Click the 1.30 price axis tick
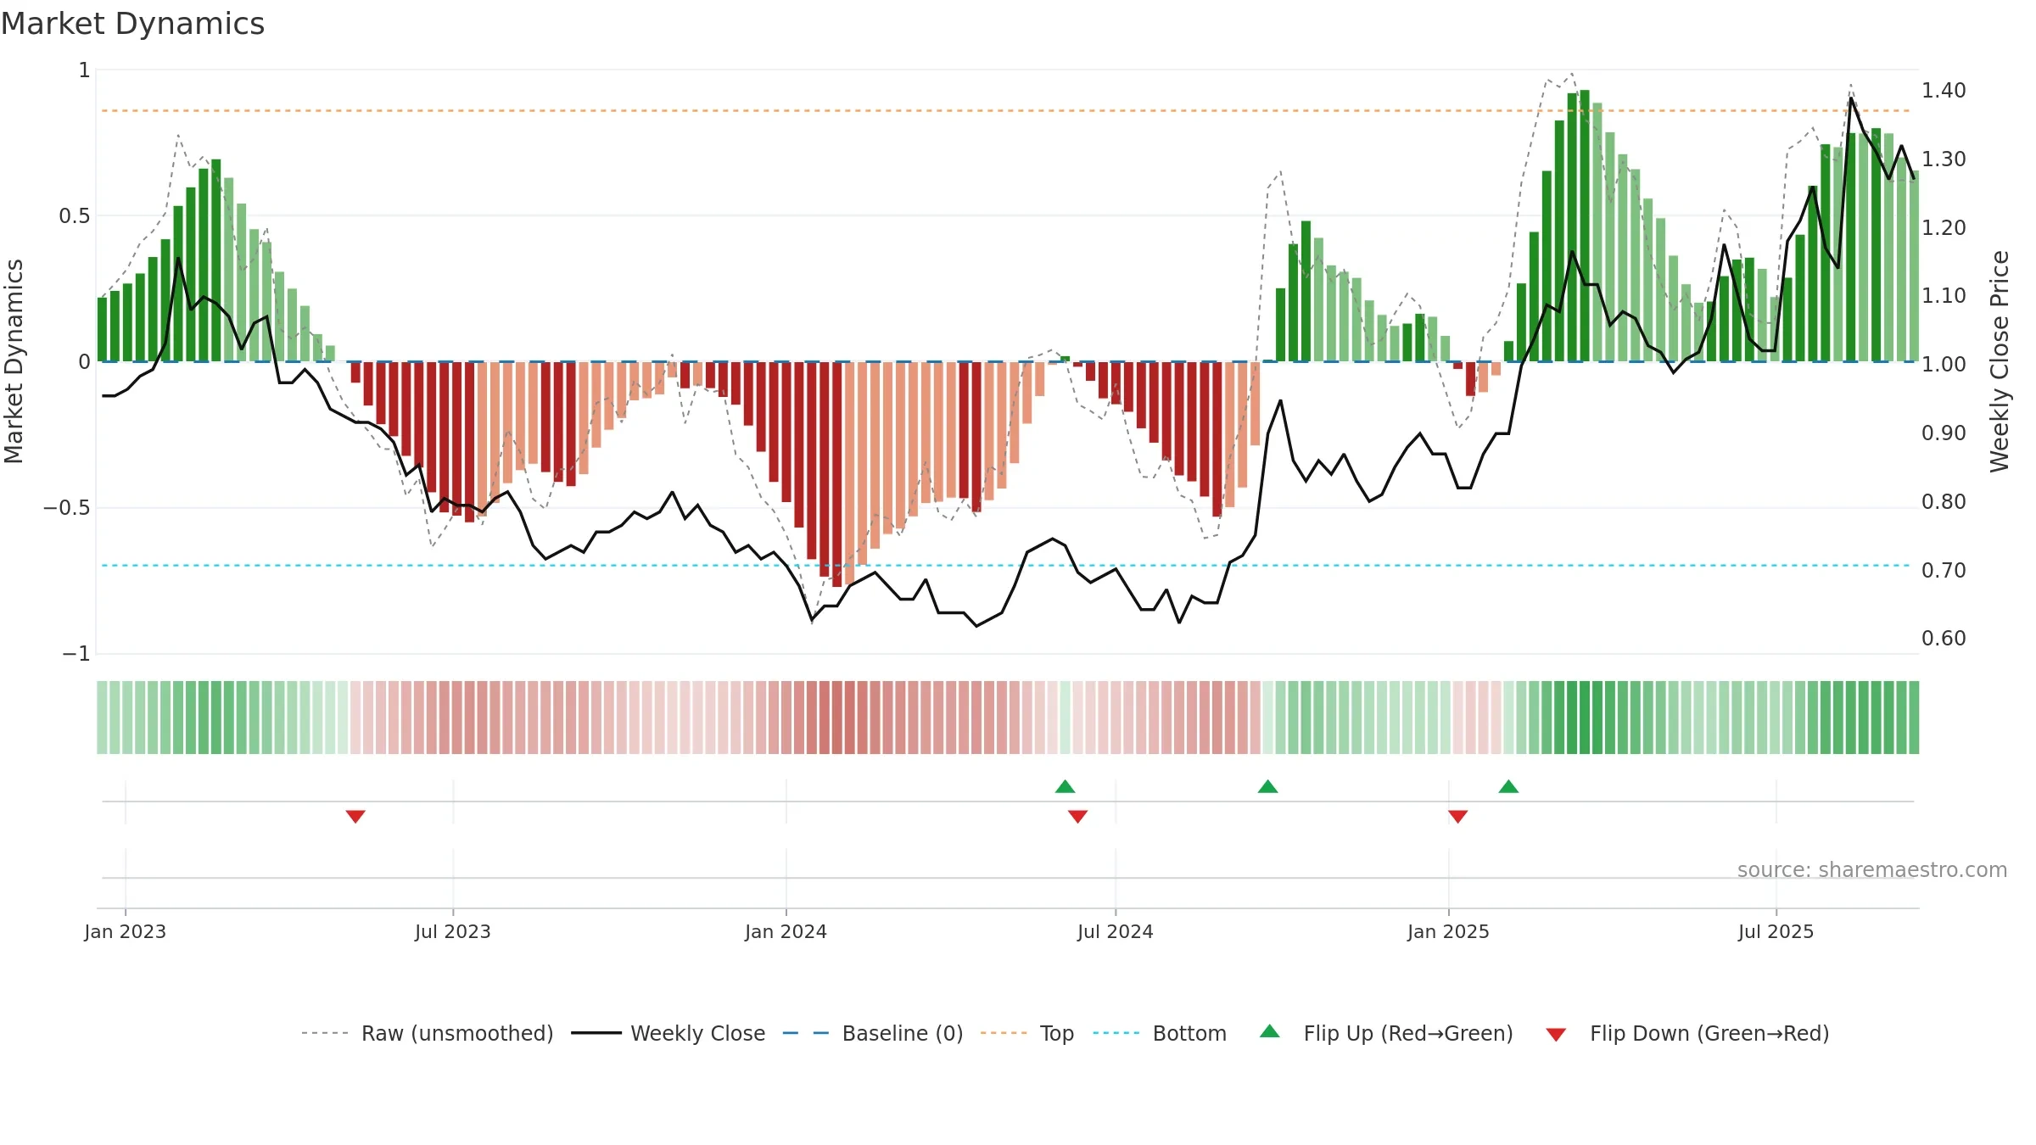 tap(1944, 159)
